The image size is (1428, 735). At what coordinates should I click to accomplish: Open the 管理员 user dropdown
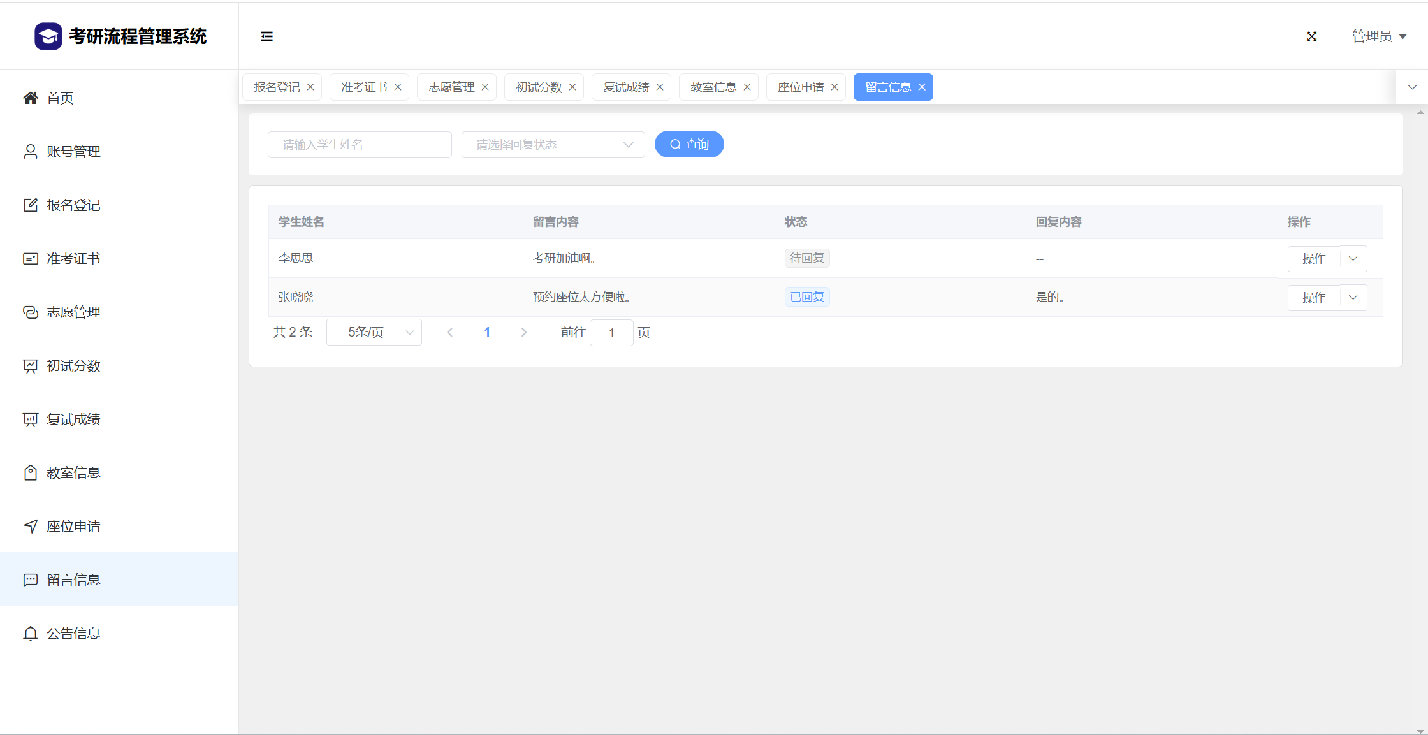point(1379,36)
